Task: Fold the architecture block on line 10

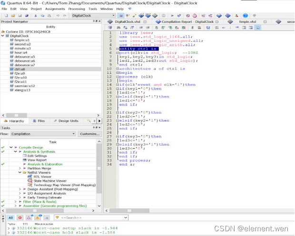Action: point(118,69)
